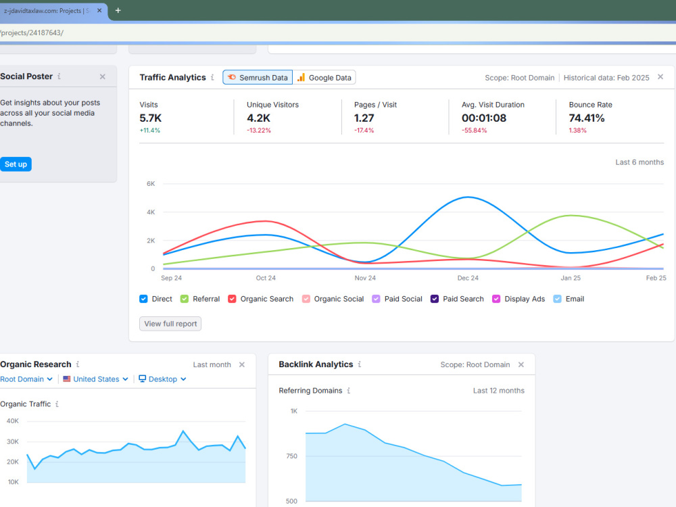Open the Desktop device dropdown
The image size is (676, 507).
[x=162, y=379]
